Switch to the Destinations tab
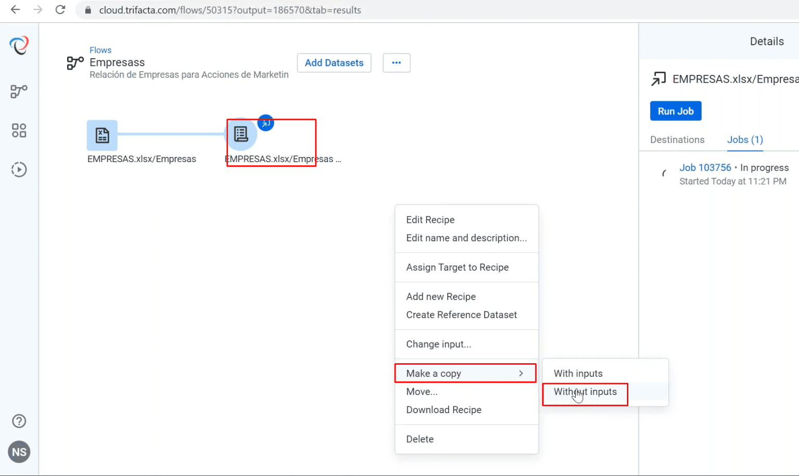The width and height of the screenshot is (799, 476). point(677,140)
